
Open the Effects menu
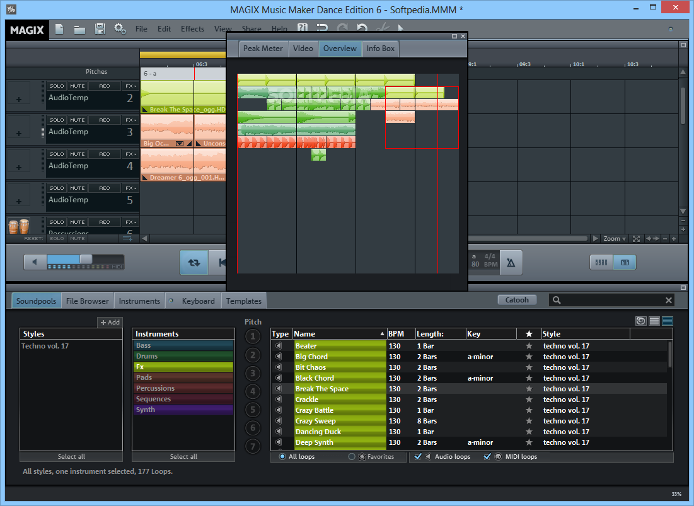coord(192,29)
